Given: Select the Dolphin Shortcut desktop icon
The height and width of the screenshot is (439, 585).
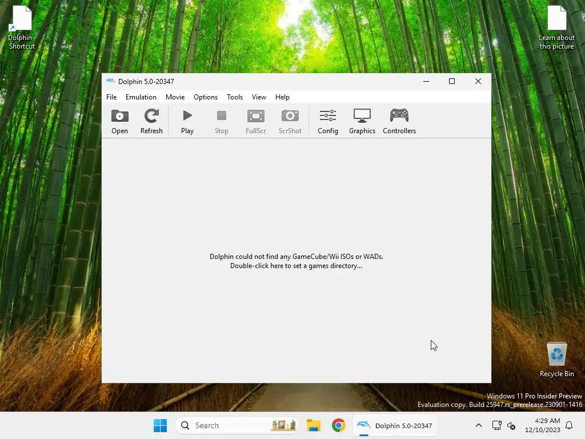Looking at the screenshot, I should click(x=22, y=28).
